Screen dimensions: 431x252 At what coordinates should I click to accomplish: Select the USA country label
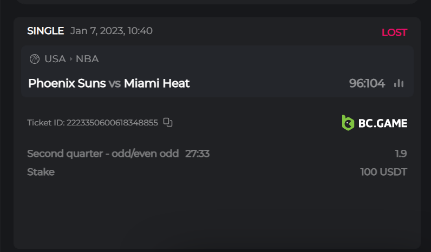55,59
